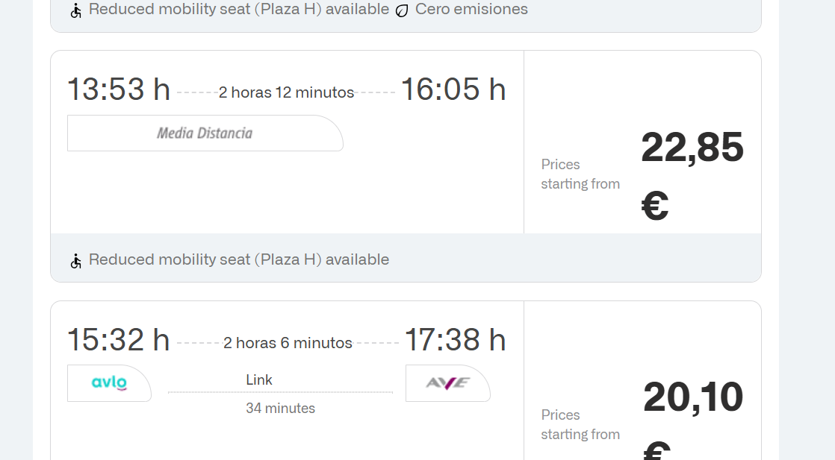Click Prices starting from beside 20,10 €
Viewport: 835px width, 460px height.
pos(580,424)
